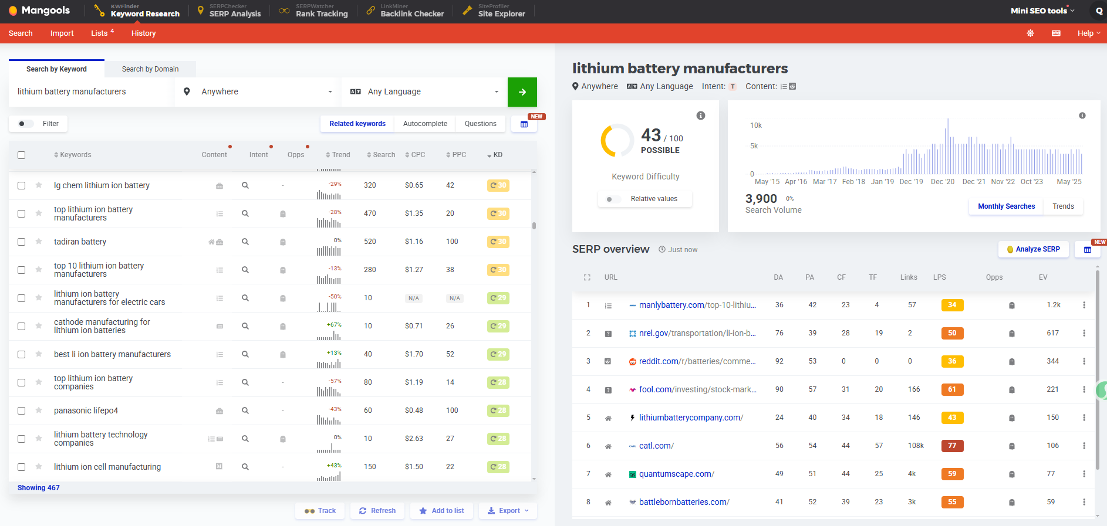Open SiteProfiler Site Explorer tool
1107x526 pixels.
[x=494, y=11]
